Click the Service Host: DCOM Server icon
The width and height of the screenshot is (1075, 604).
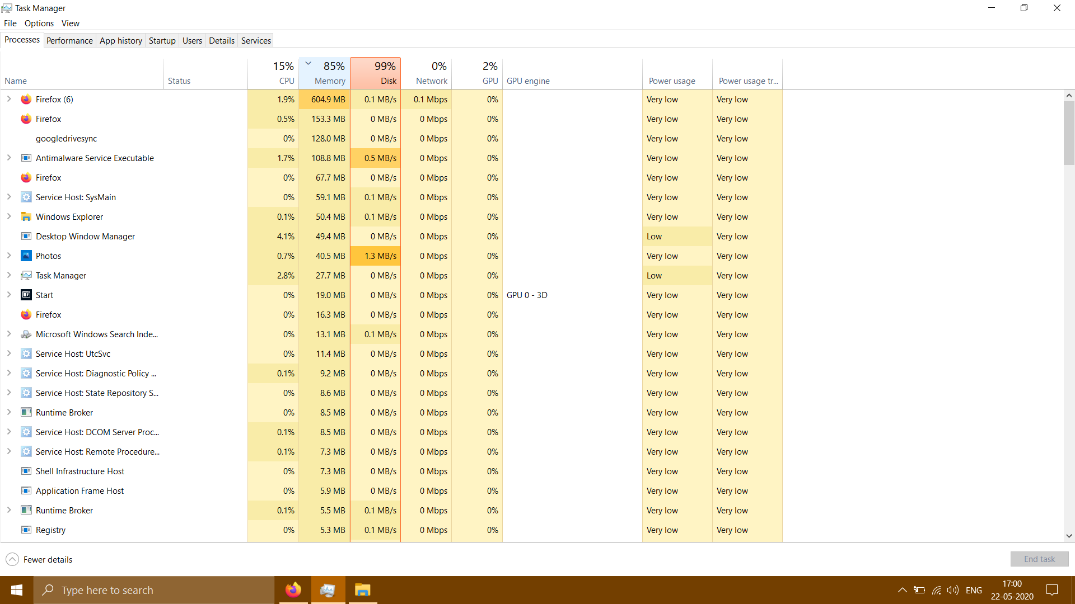[26, 432]
